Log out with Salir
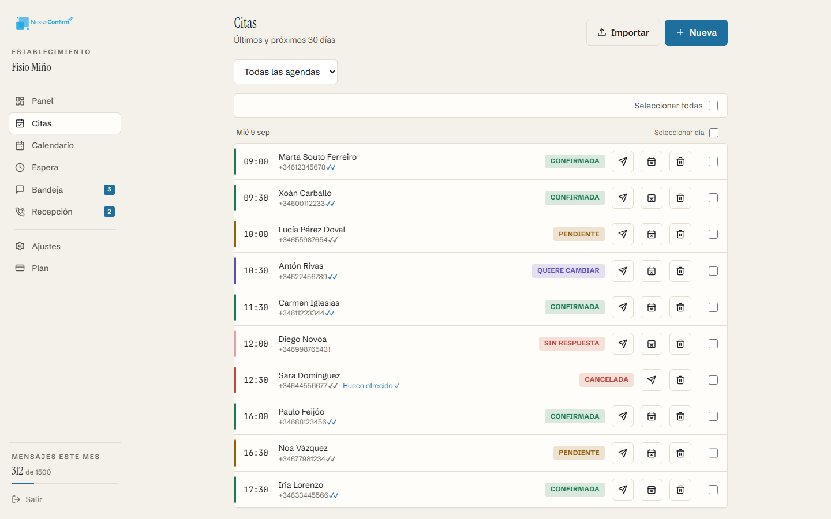831x519 pixels. pos(27,499)
